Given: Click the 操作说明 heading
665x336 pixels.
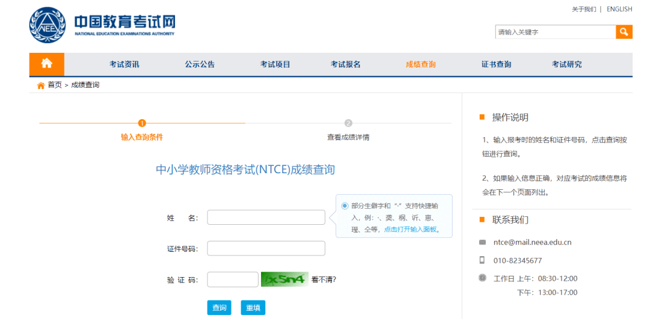Looking at the screenshot, I should point(510,118).
